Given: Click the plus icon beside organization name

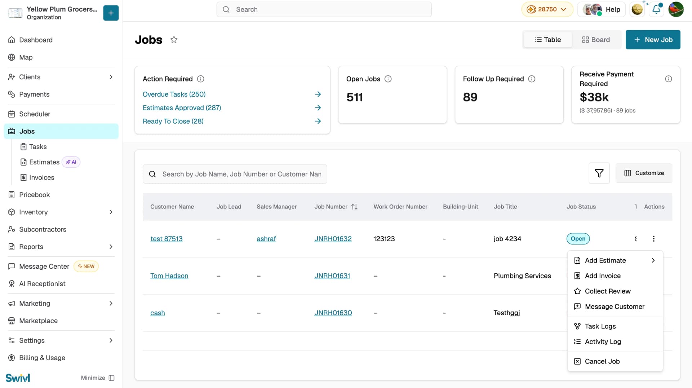Looking at the screenshot, I should [x=111, y=13].
